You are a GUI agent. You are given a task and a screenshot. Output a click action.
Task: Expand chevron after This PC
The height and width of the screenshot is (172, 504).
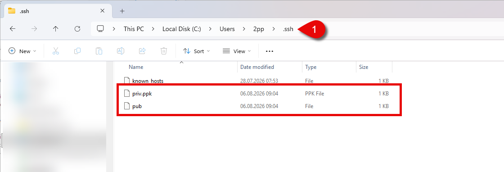[x=153, y=29]
